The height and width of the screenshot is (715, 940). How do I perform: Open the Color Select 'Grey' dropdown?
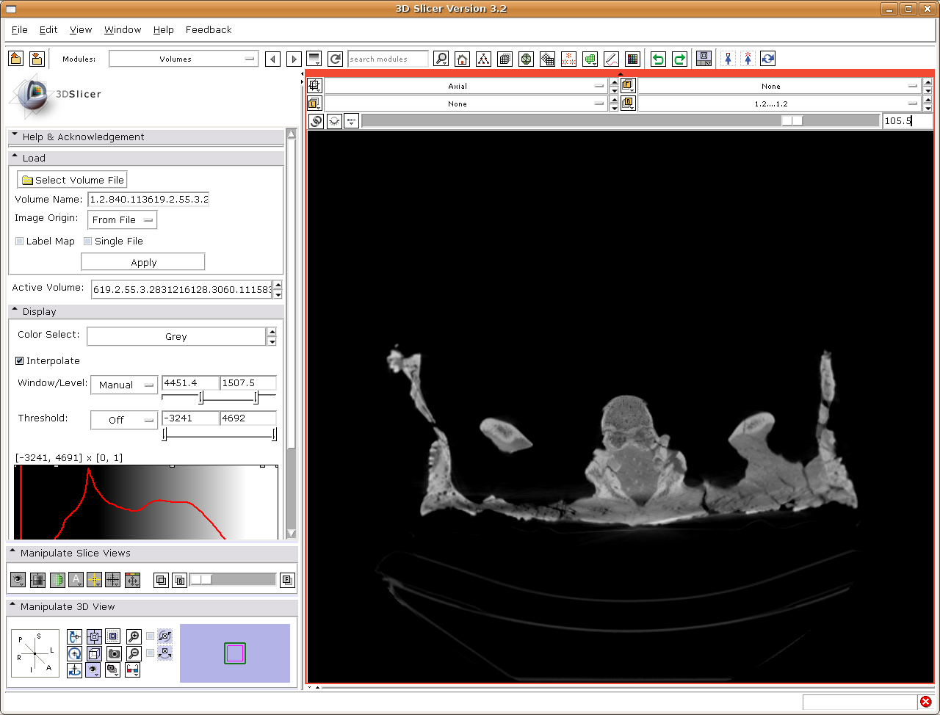click(x=176, y=336)
